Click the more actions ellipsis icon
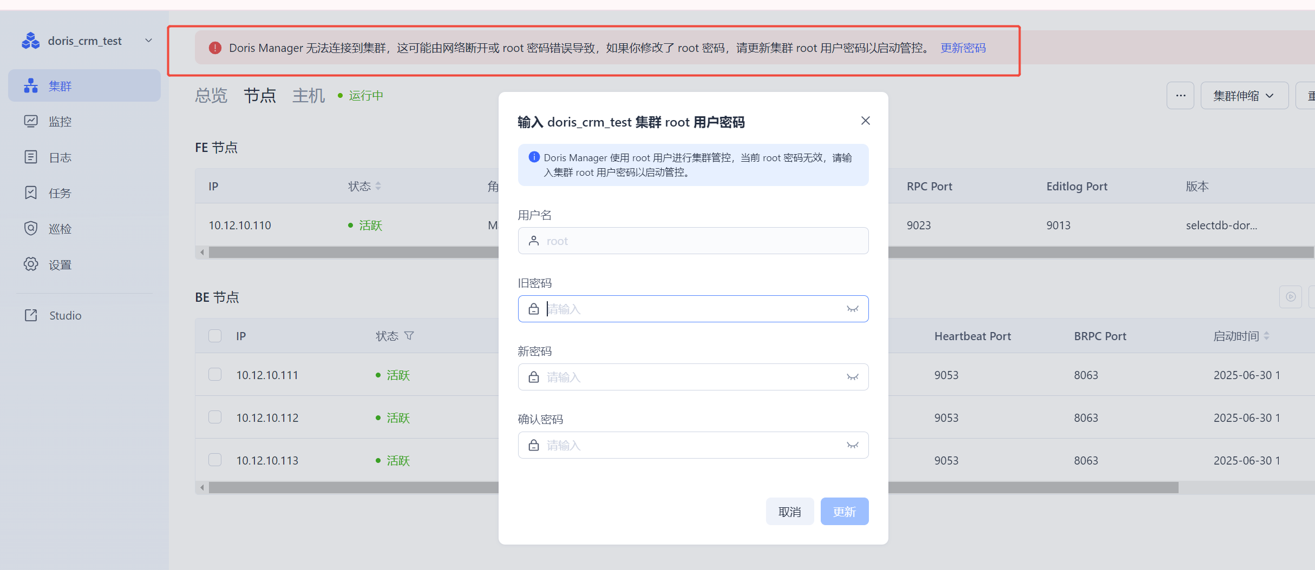Viewport: 1315px width, 570px height. pos(1180,95)
